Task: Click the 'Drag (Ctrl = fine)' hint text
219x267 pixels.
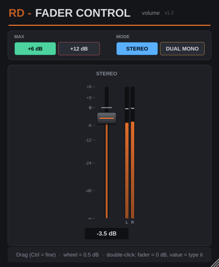Action: (36, 255)
